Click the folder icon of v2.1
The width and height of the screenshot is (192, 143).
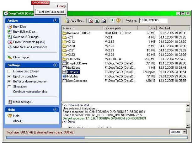click(64, 37)
